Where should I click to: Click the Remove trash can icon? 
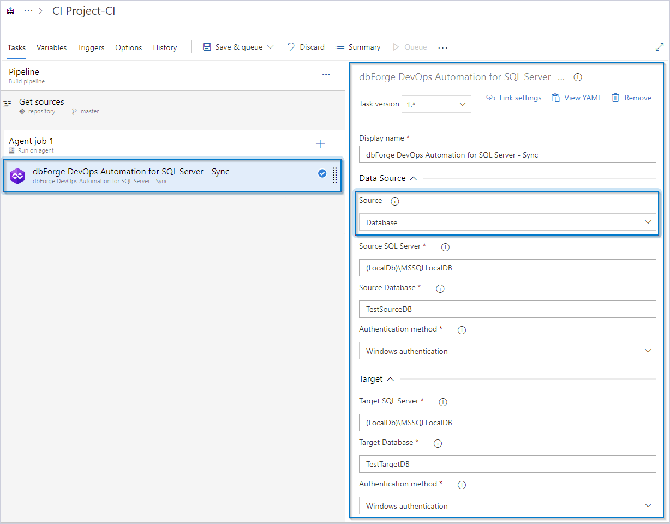point(615,98)
